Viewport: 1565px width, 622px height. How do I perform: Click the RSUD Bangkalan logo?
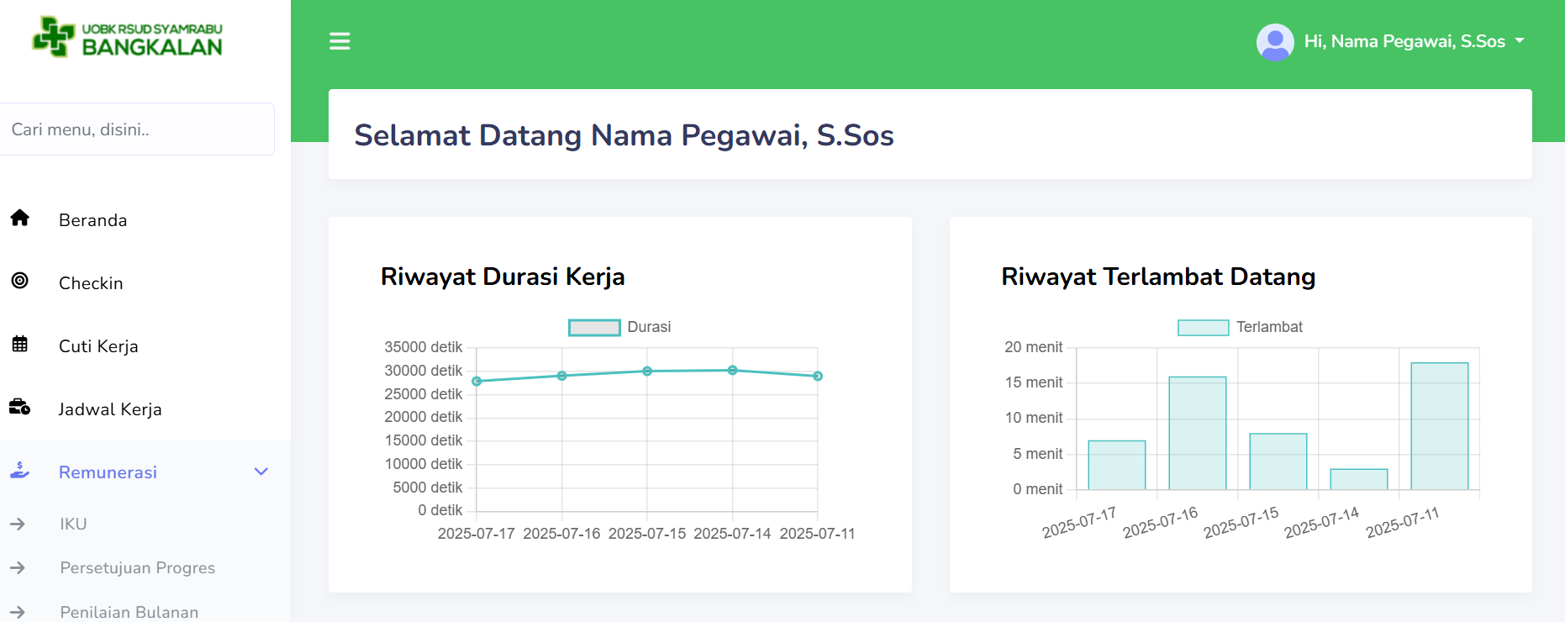point(128,38)
